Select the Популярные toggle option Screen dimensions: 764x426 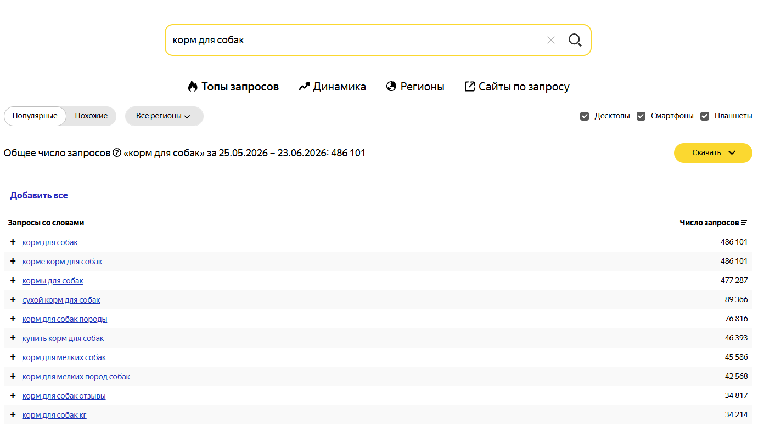[x=35, y=116]
